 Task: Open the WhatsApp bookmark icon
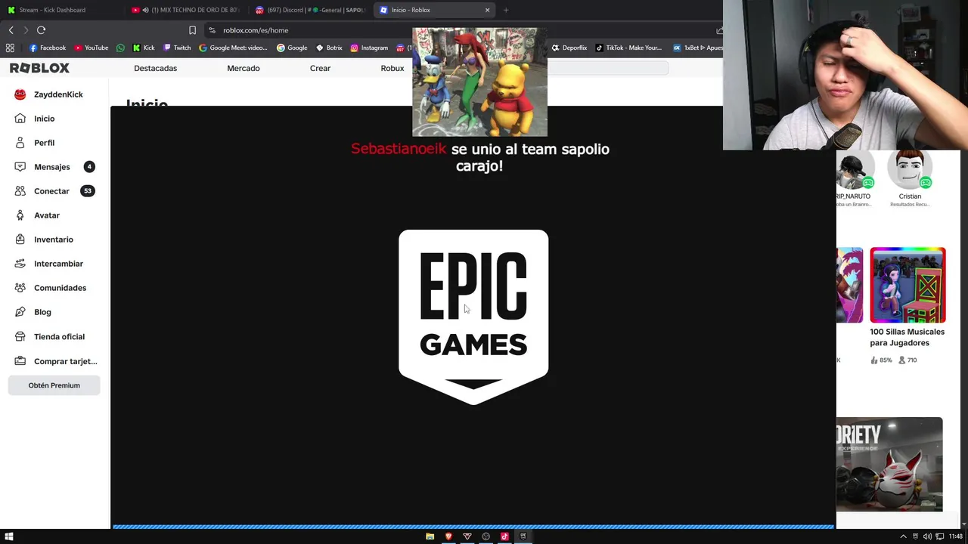tap(120, 48)
